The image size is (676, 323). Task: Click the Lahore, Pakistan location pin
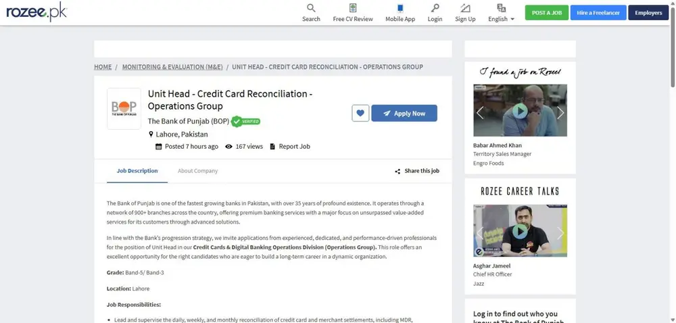tap(151, 134)
